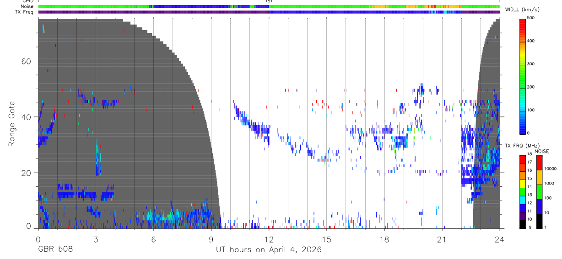Viewport: 562px width, 259px height.
Task: Click the '21' hour tick label on the time axis
Action: pyautogui.click(x=442, y=239)
